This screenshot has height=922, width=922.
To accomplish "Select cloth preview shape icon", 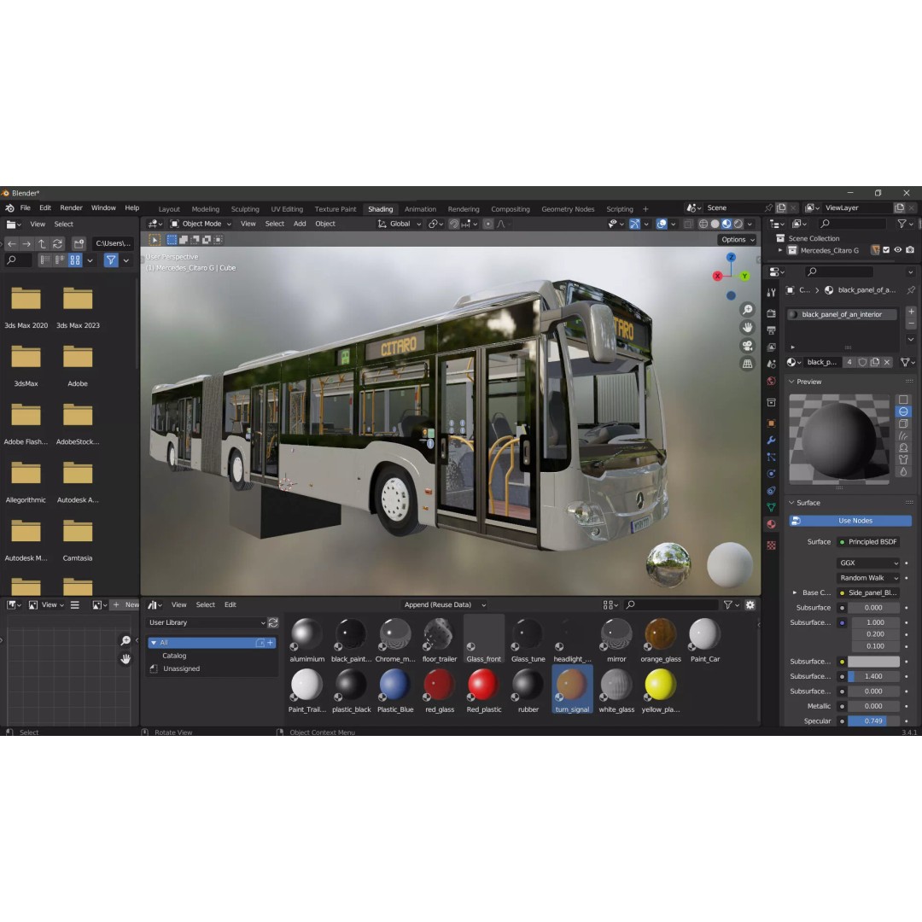I will (x=903, y=459).
